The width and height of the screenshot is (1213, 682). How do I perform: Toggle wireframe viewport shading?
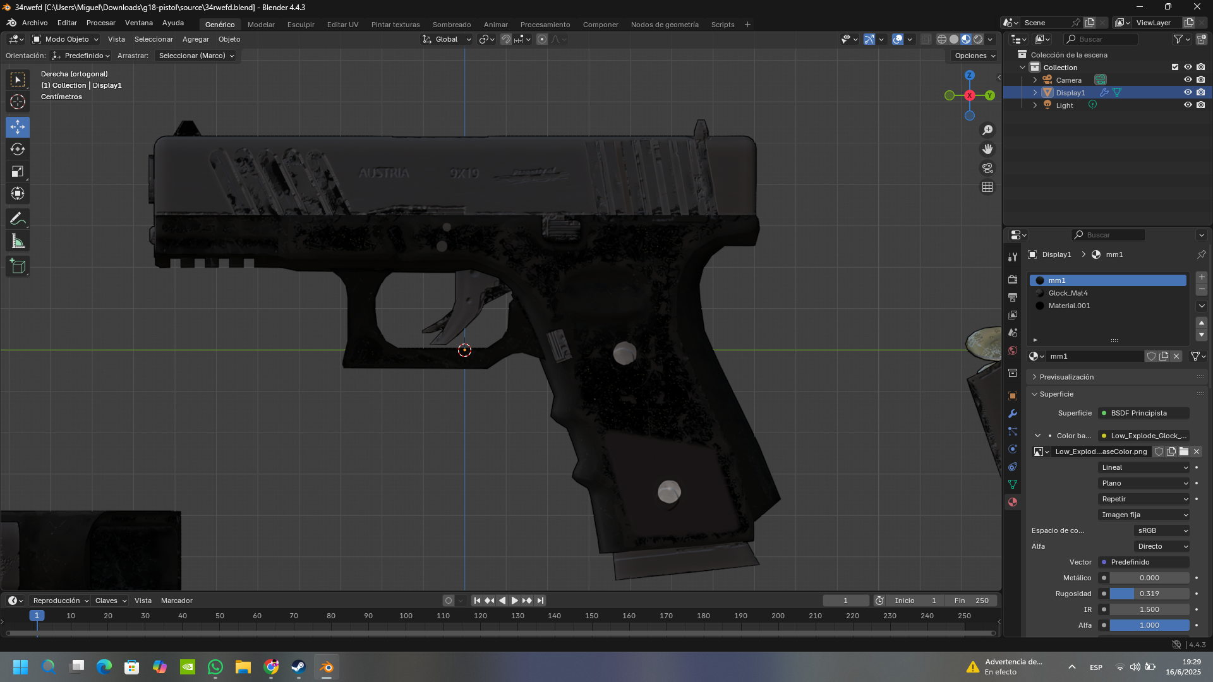(942, 39)
